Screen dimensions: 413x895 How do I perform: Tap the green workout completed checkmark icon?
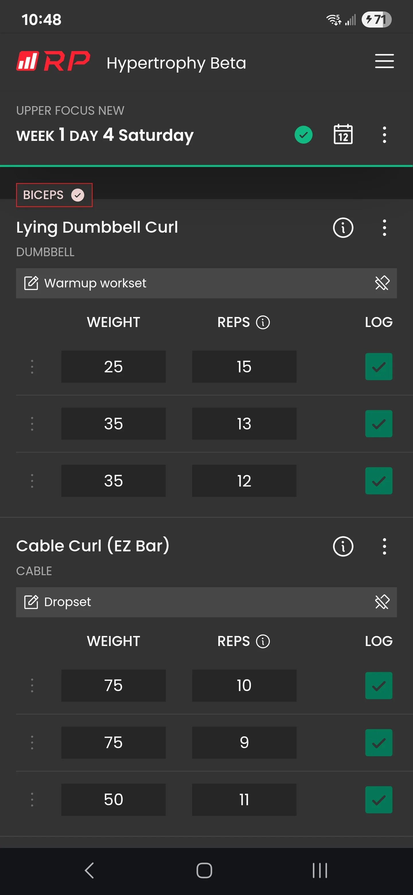pos(303,135)
